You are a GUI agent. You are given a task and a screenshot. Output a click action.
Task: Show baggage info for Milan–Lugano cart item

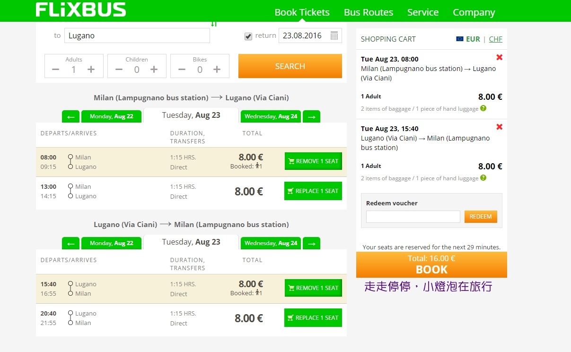tap(483, 108)
